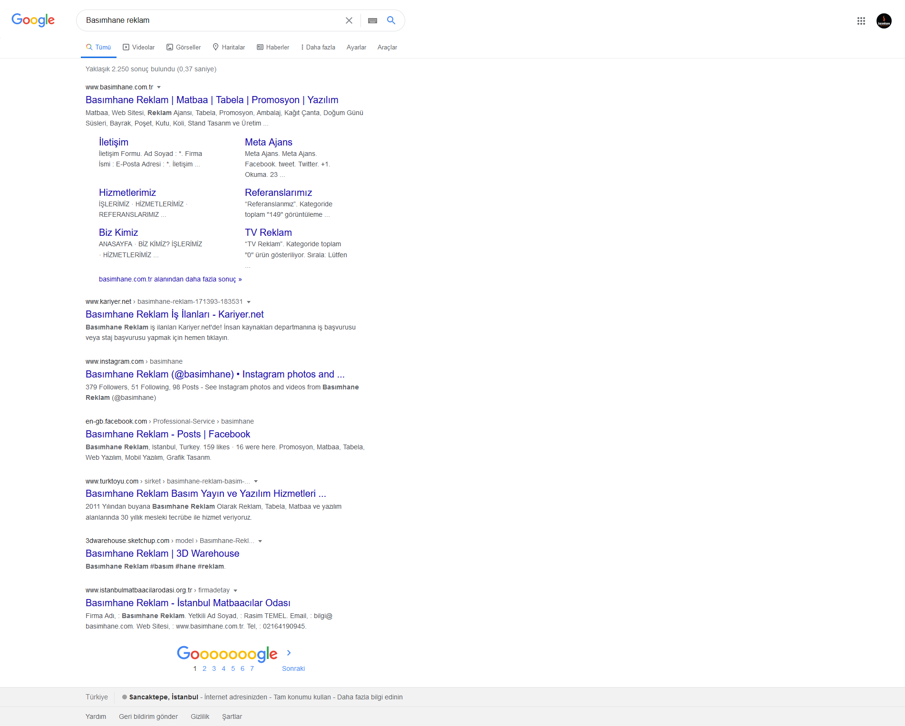Open the Şartlar footer link
This screenshot has height=726, width=905.
(x=232, y=716)
